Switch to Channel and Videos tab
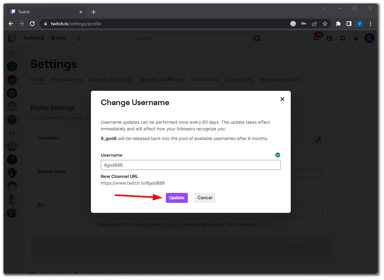Screen dimensions: 384x280 coord(110,79)
